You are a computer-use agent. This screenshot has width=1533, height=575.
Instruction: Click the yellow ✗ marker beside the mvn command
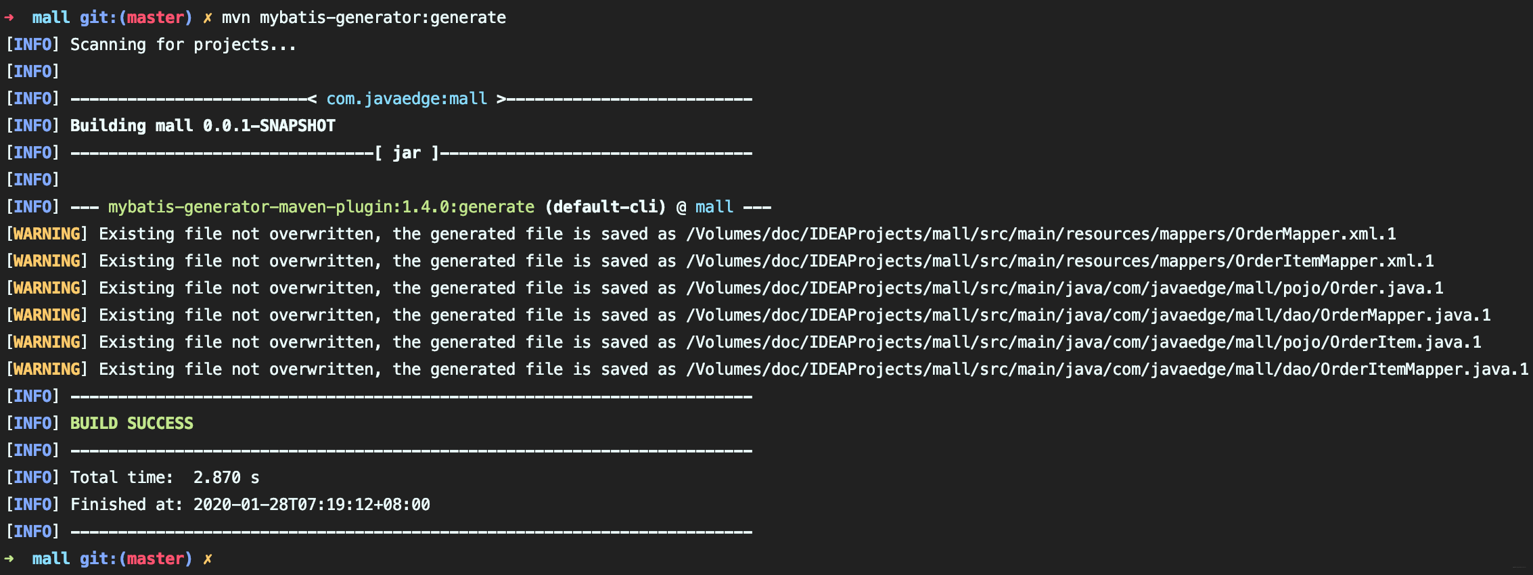pos(208,18)
